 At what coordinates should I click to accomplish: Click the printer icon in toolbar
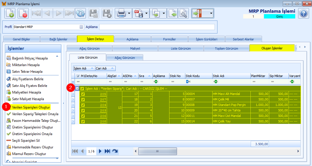121,13
